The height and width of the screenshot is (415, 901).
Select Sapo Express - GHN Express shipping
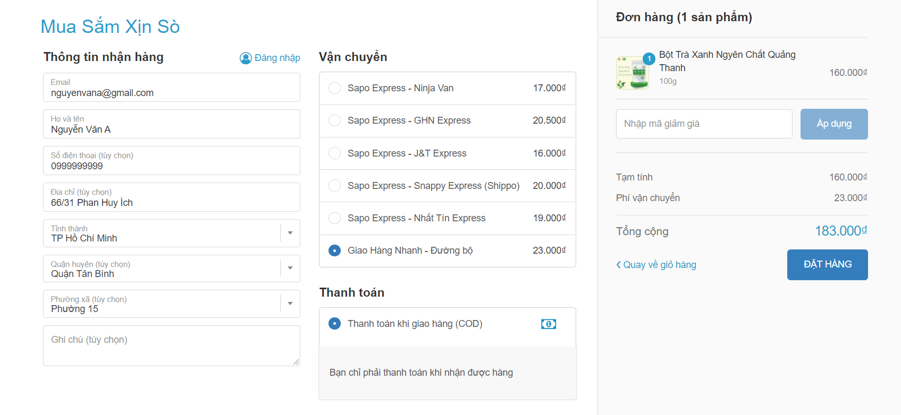334,120
